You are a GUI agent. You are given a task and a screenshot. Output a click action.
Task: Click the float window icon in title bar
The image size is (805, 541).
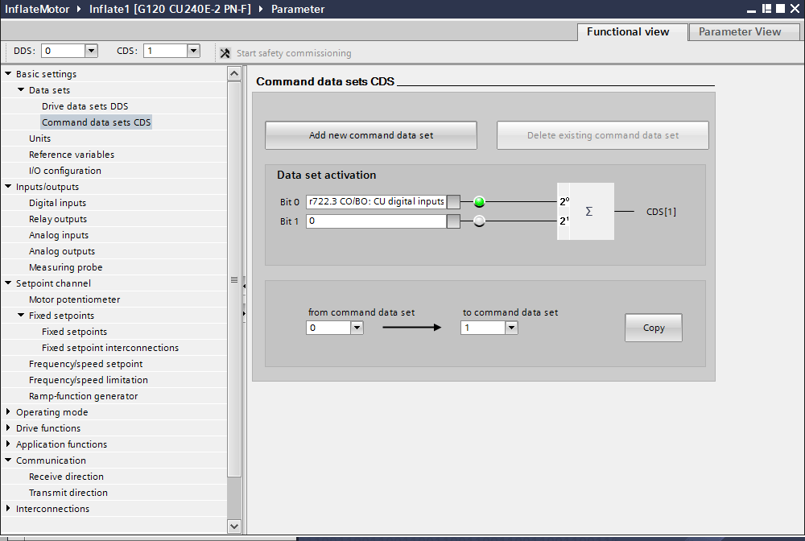point(766,9)
